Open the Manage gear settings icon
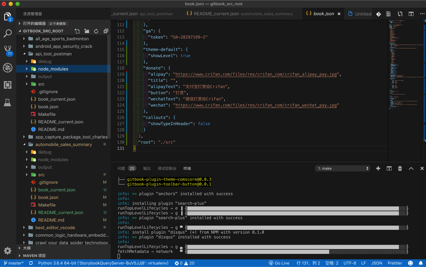426x267 pixels. point(8,251)
